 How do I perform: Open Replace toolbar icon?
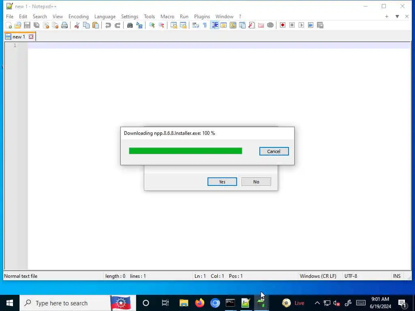pyautogui.click(x=139, y=25)
